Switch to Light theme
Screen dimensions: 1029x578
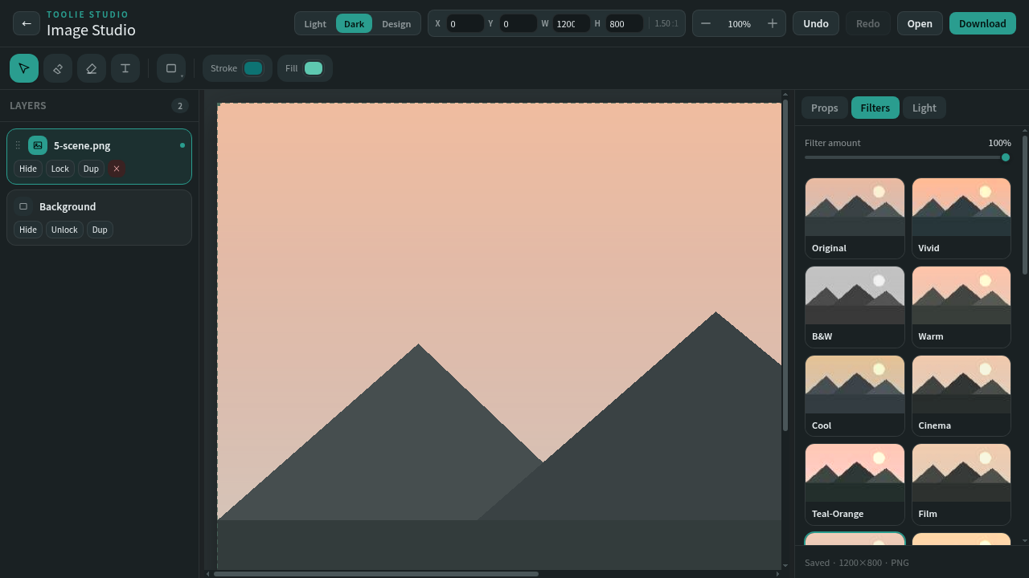(315, 23)
